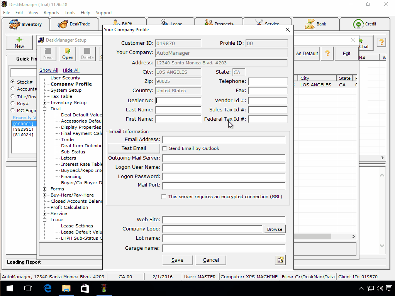Switch to the Bank tab
Viewport: 395px width, 296px height.
tap(315, 24)
